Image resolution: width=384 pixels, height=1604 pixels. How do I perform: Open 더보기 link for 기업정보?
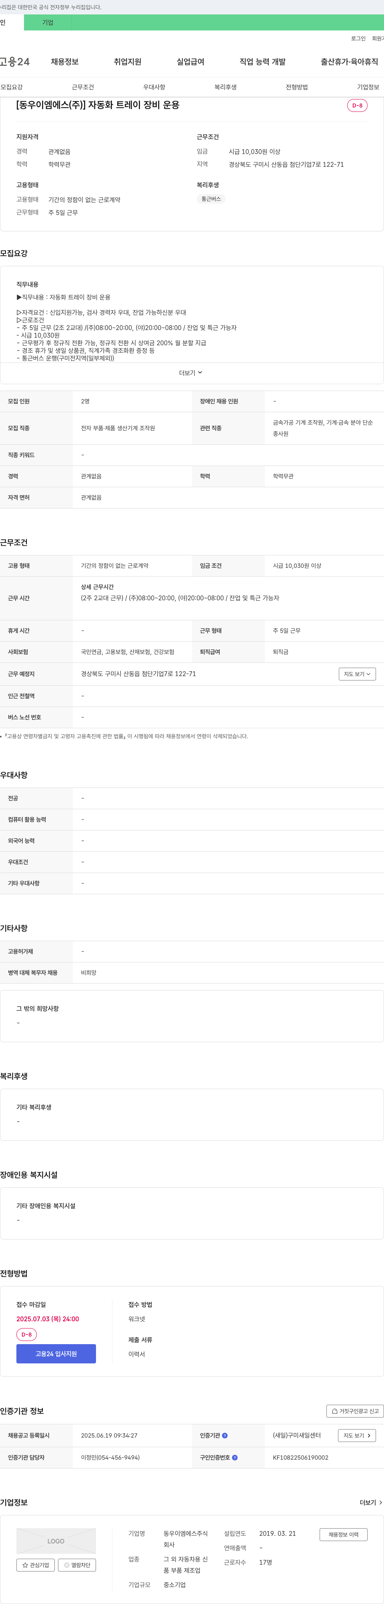371,1503
